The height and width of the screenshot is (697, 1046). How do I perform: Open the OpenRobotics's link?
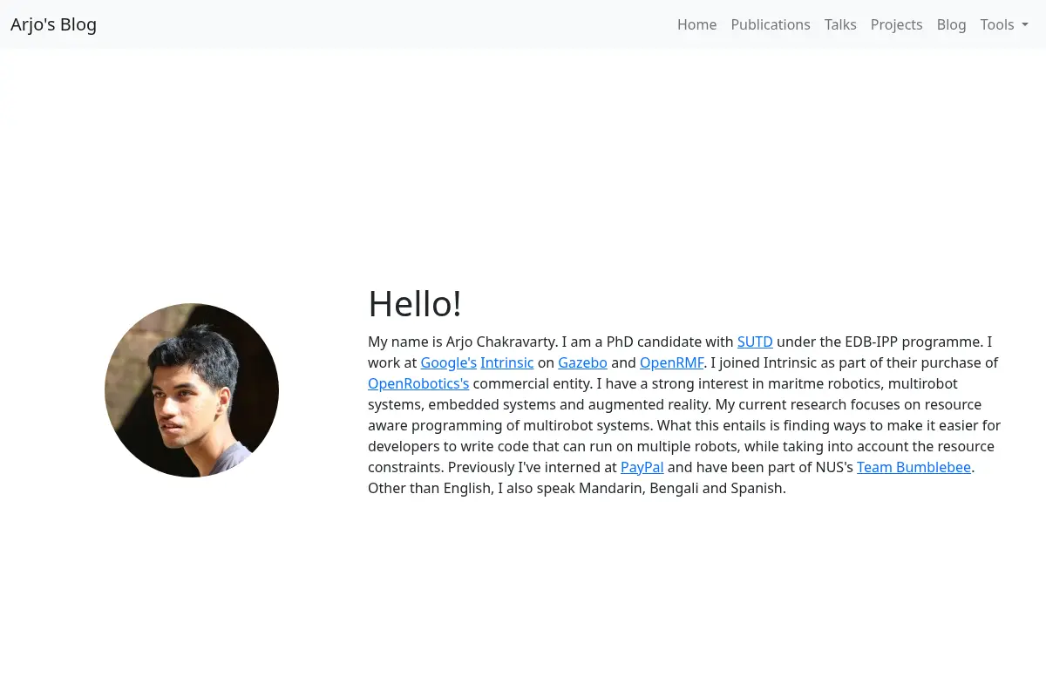418,383
